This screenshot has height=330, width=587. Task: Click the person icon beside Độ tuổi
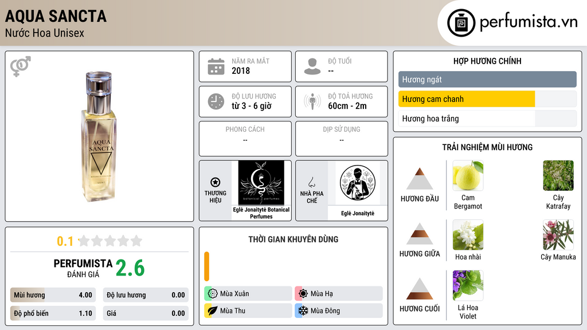[x=312, y=66]
